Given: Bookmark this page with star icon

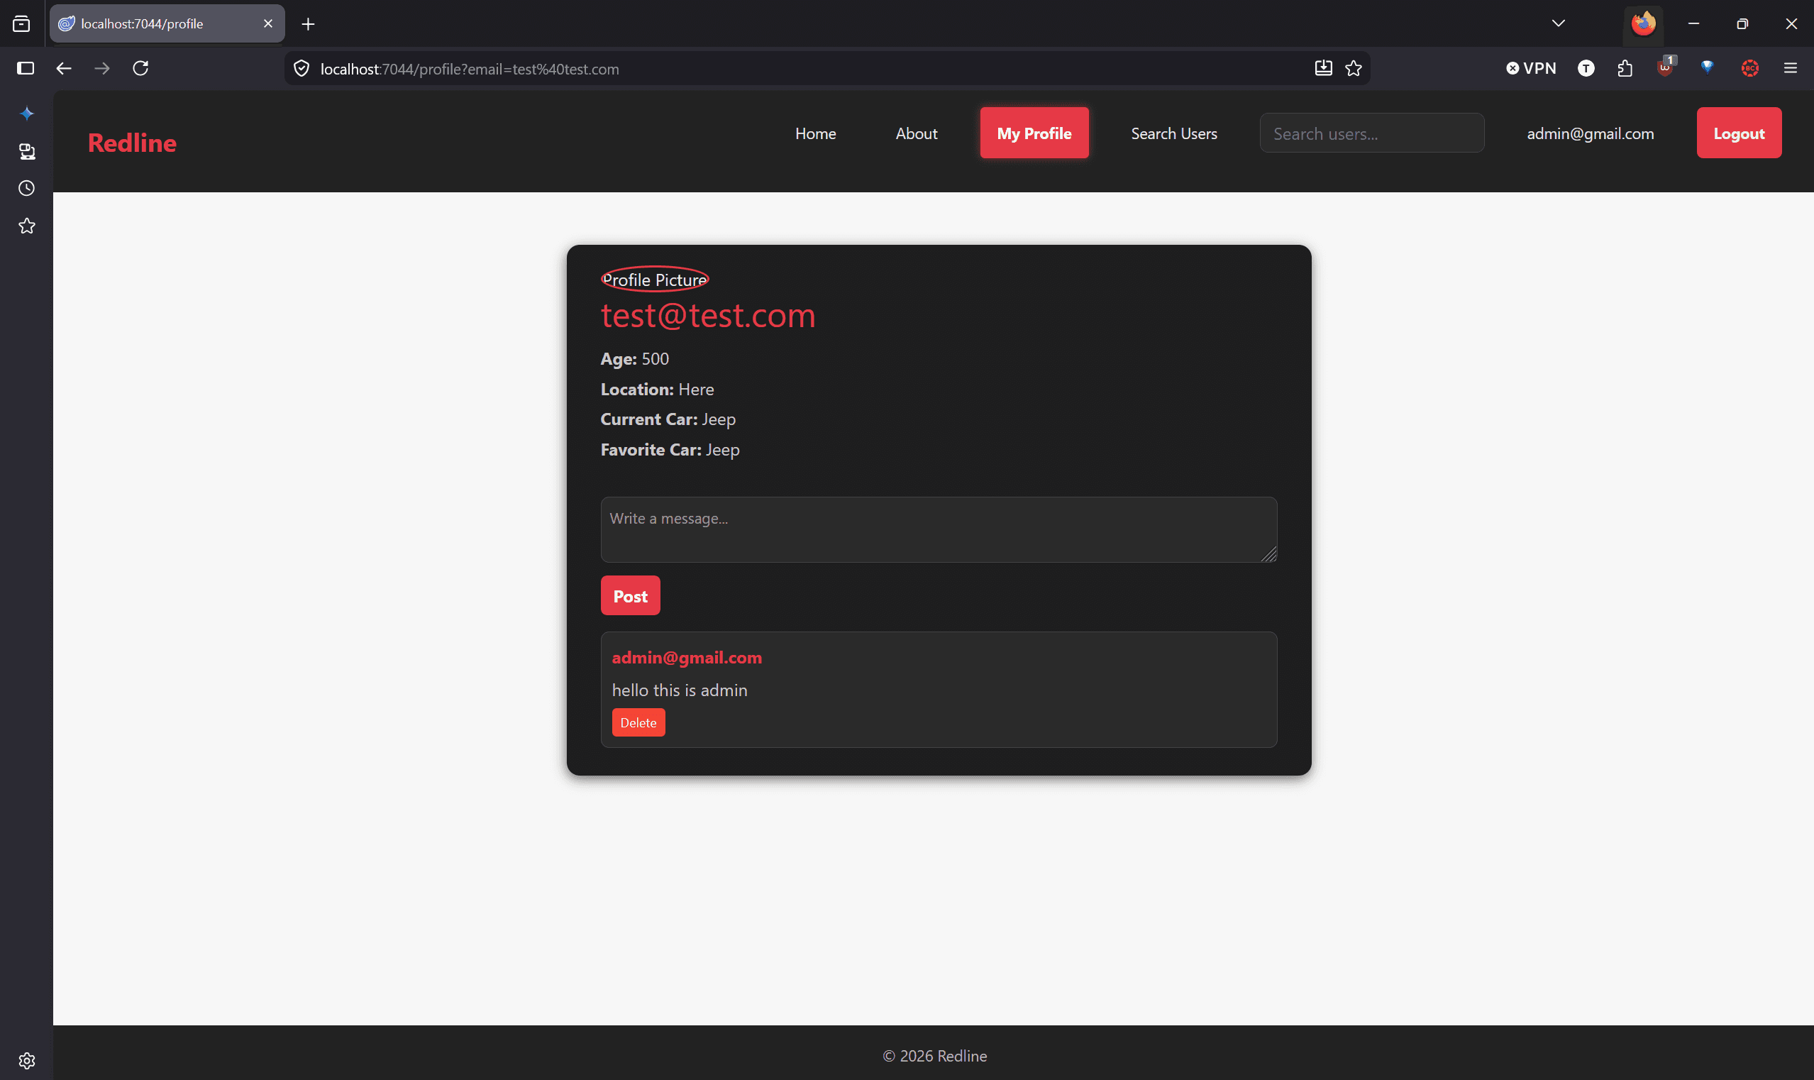Looking at the screenshot, I should click(x=1354, y=68).
